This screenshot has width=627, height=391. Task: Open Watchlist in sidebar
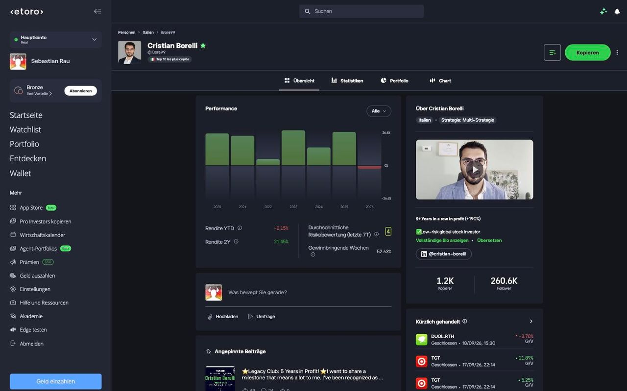click(x=25, y=130)
